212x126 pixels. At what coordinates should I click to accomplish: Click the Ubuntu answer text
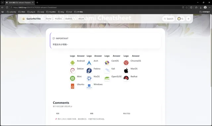coord(80,84)
